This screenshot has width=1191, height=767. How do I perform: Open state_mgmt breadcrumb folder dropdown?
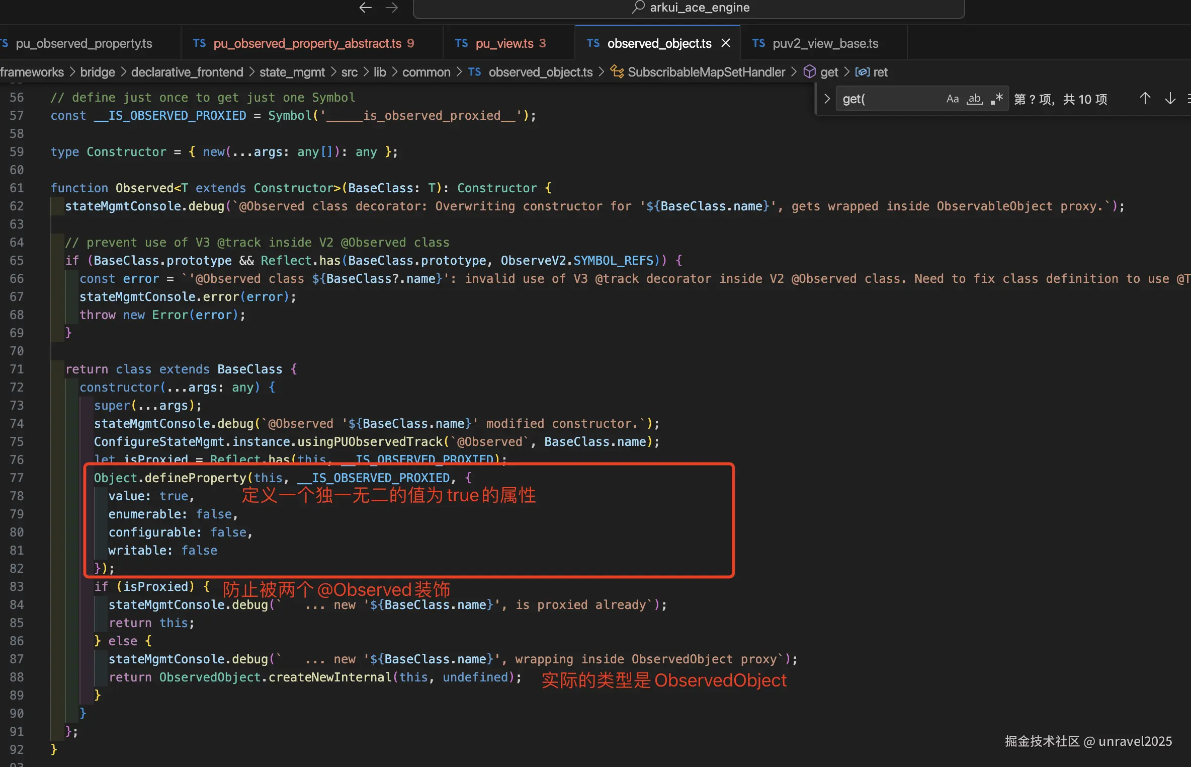pos(292,72)
